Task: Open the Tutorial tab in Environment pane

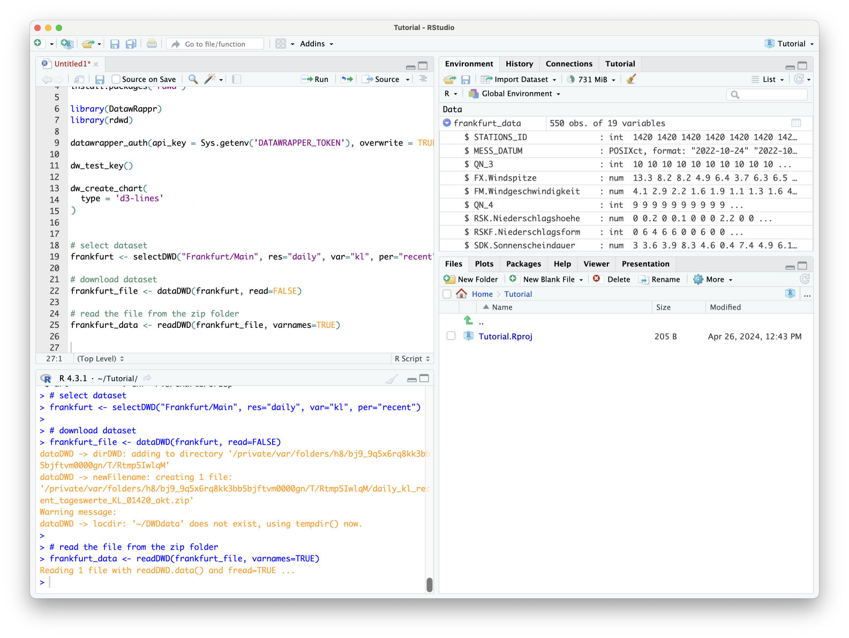Action: click(x=620, y=64)
